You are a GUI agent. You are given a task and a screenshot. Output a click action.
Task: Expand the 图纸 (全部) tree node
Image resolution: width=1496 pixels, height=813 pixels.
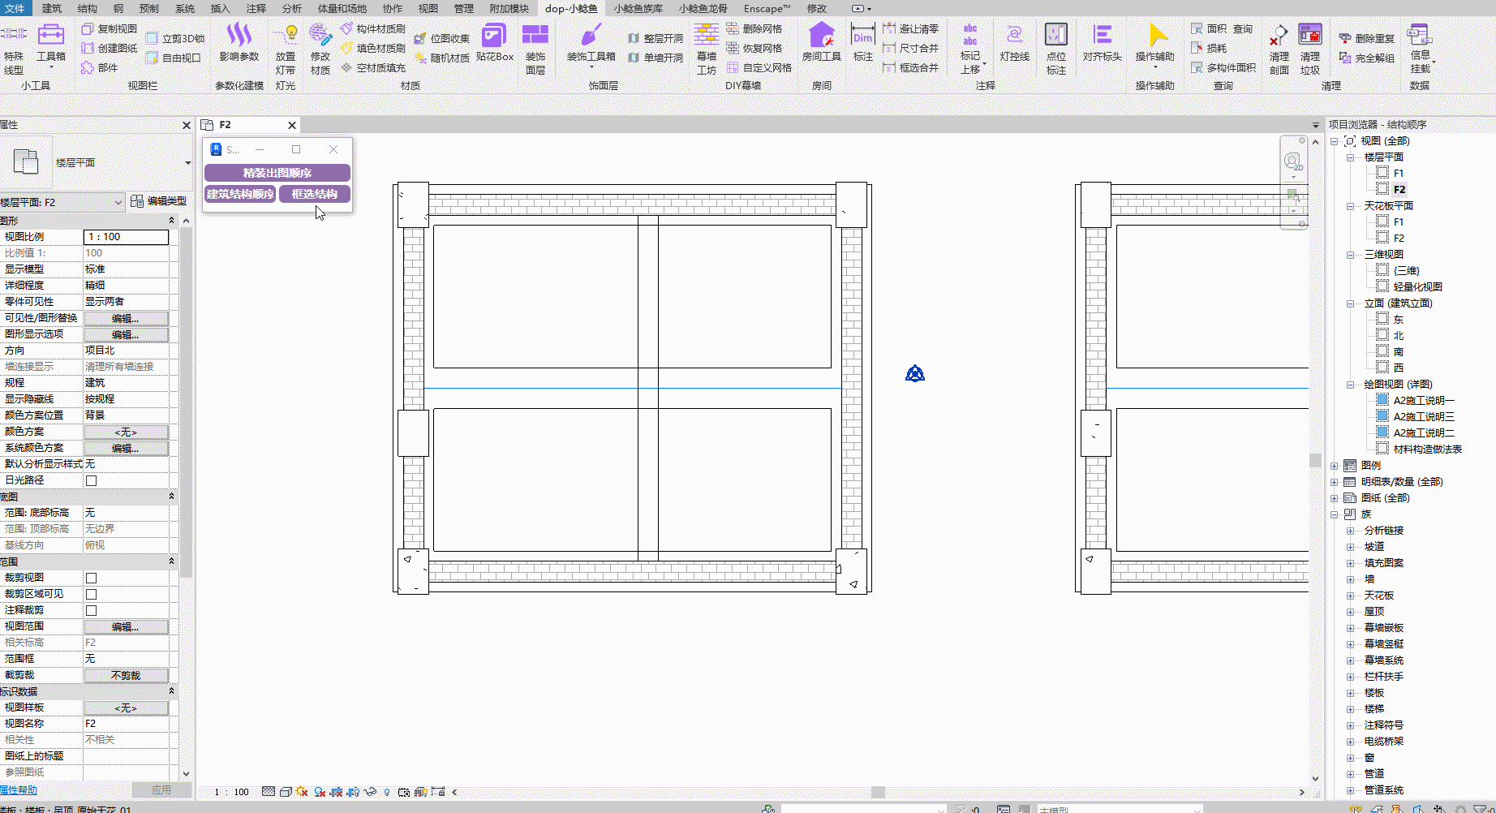pos(1335,498)
